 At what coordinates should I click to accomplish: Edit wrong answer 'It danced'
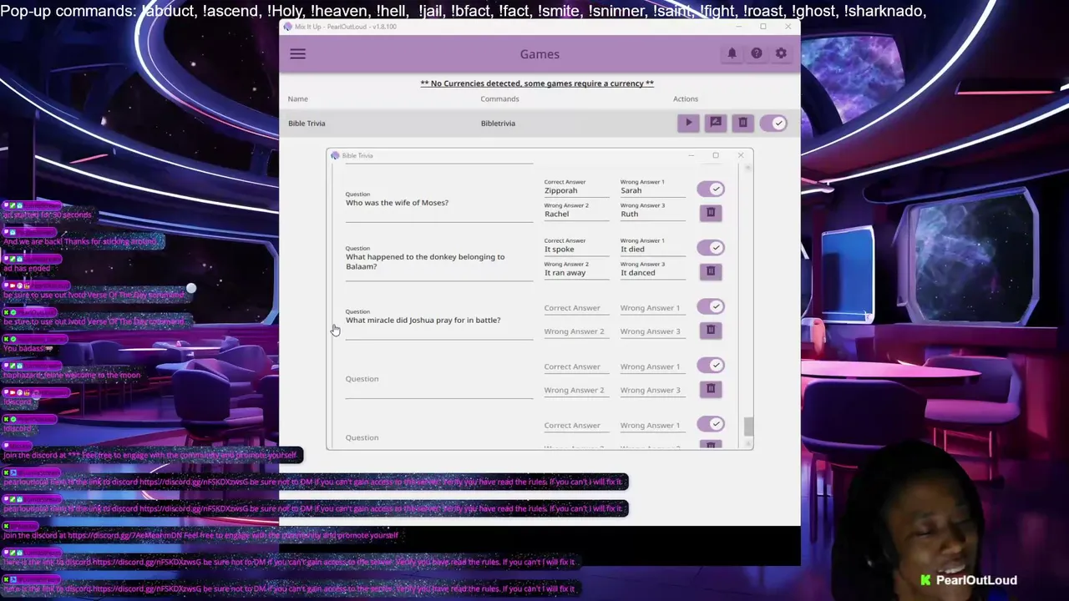pos(652,272)
